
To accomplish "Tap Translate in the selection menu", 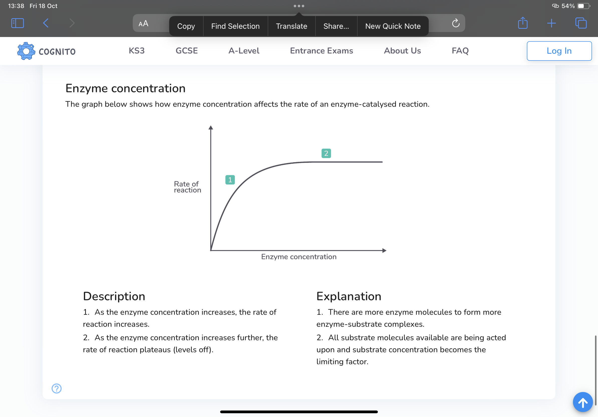I will [x=291, y=26].
